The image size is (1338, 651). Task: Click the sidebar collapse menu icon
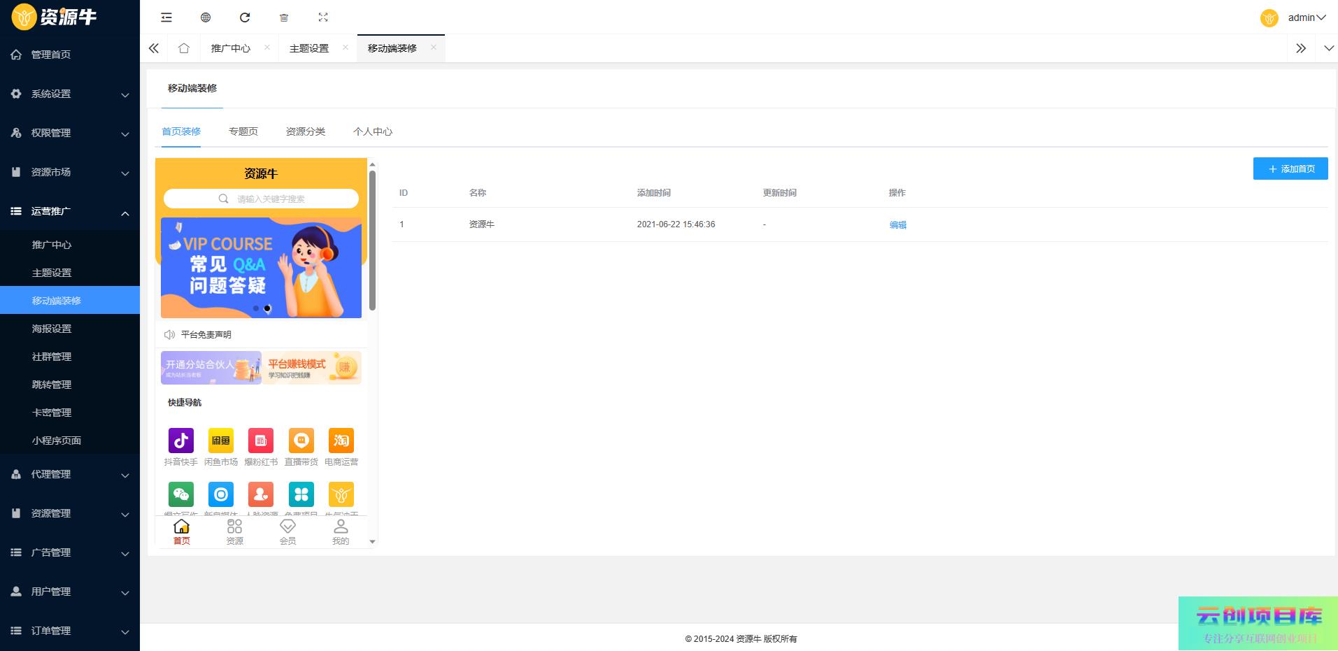coord(166,17)
